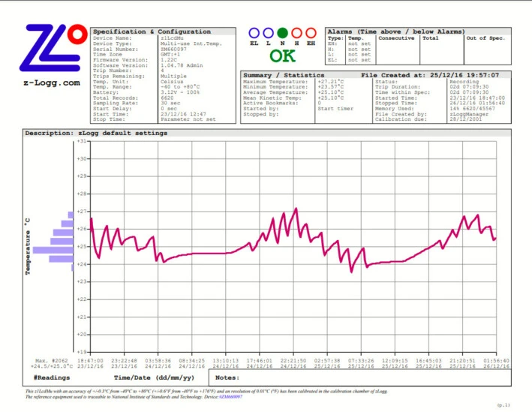
Task: Click the Description zLogg default settings title
Action: coord(97,133)
